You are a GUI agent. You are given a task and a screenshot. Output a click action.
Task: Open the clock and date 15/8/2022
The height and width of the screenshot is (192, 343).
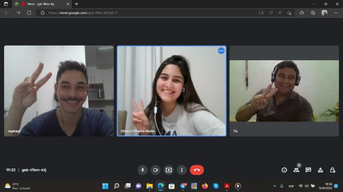[325, 186]
